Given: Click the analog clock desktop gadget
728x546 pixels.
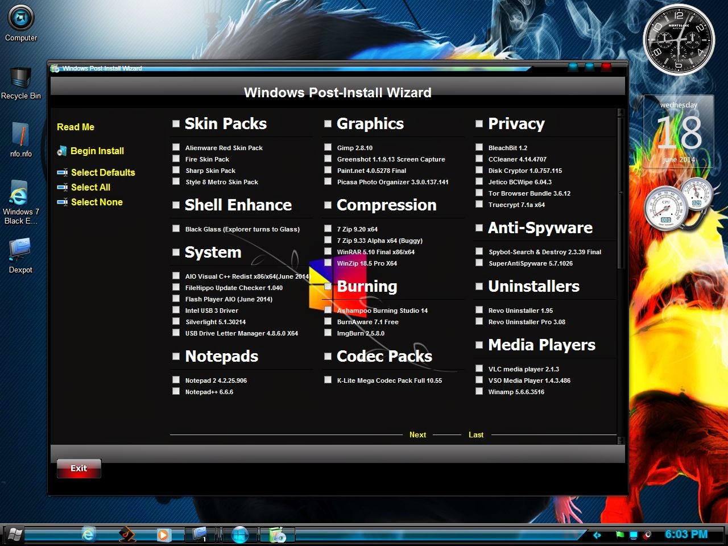Looking at the screenshot, I should point(679,40).
